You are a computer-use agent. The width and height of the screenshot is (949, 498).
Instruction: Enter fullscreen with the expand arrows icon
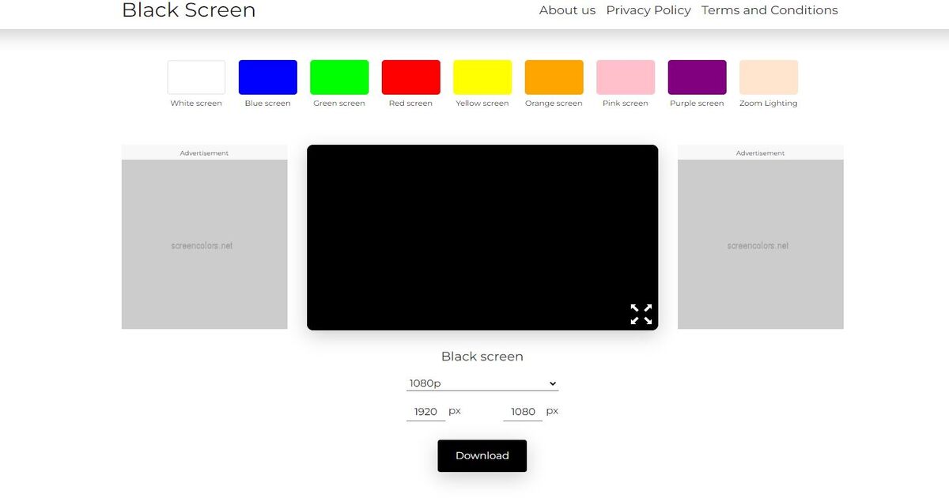(641, 314)
